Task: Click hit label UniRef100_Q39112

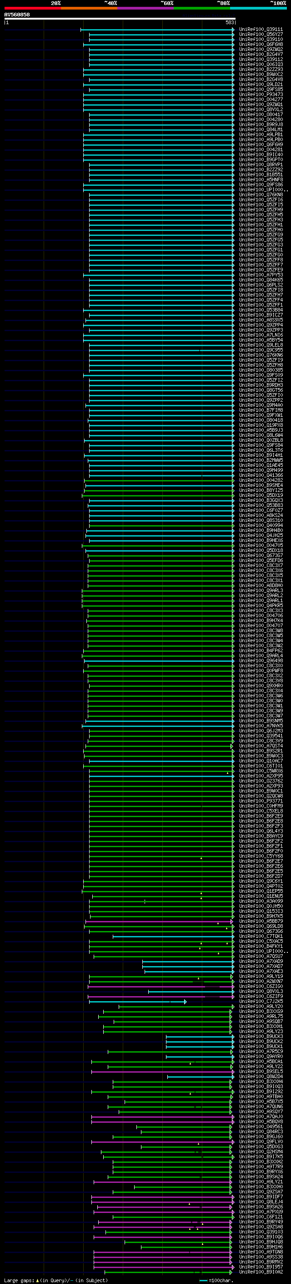Action: click(261, 59)
